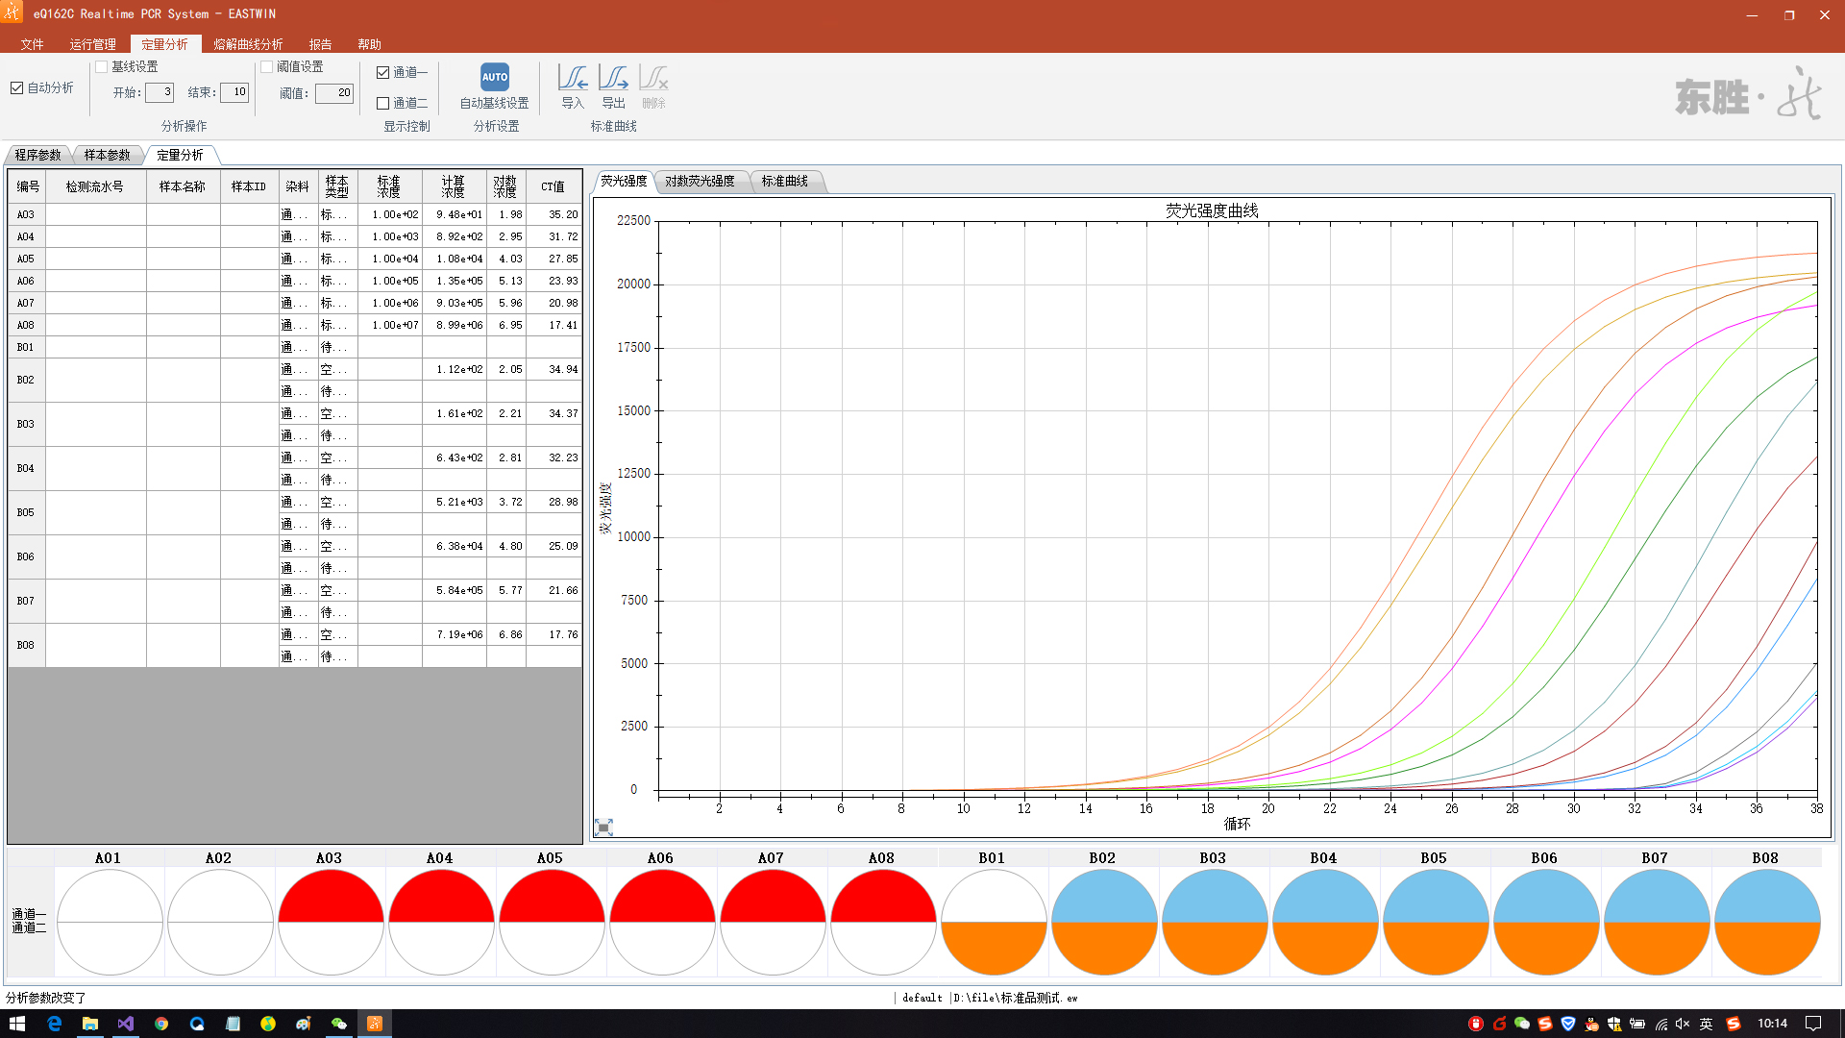The width and height of the screenshot is (1845, 1038).
Task: Expand the dye cell in row B01
Action: click(297, 347)
